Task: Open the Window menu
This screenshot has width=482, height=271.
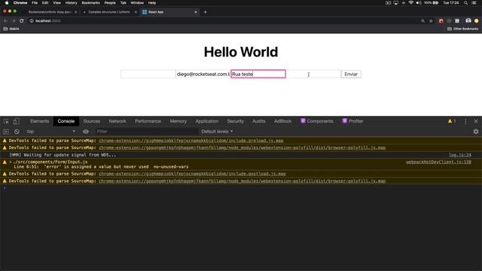Action: (137, 3)
